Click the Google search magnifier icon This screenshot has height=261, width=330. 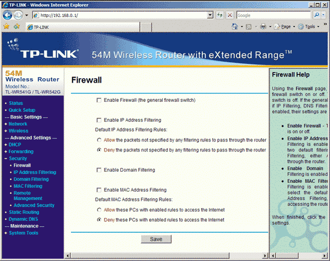pos(317,15)
